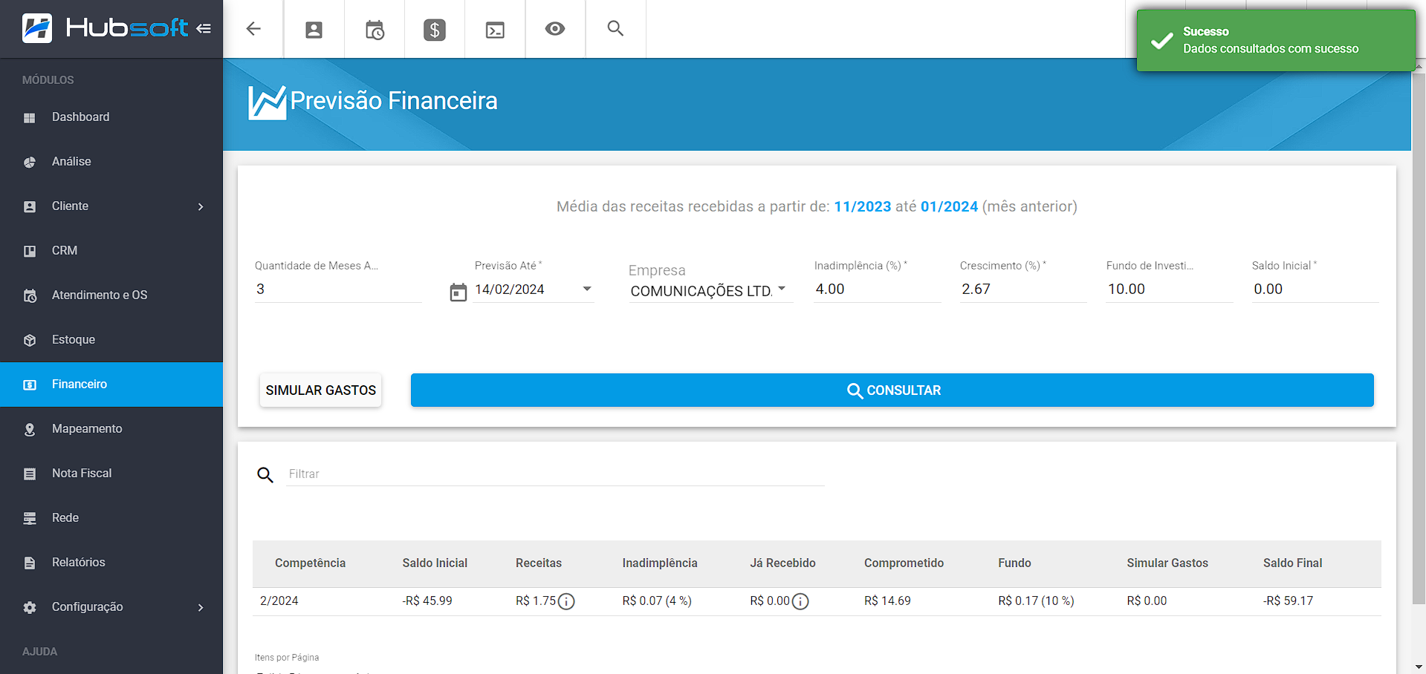
Task: Click the Relatórios document icon
Action: point(30,563)
